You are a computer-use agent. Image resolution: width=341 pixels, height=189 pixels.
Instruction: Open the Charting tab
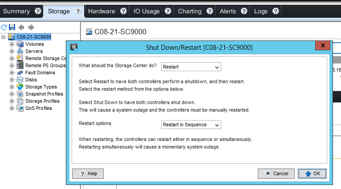(190, 11)
